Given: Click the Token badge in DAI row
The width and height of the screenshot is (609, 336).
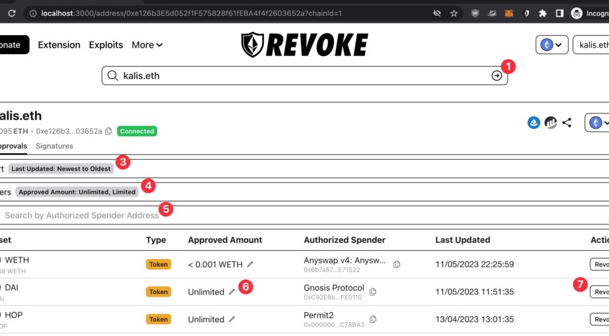Looking at the screenshot, I should point(159,292).
